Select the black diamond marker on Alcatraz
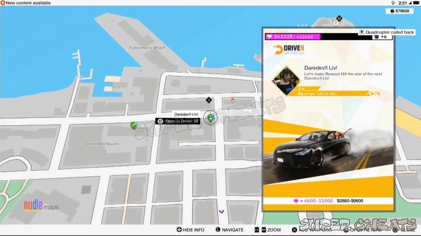 coord(339,18)
